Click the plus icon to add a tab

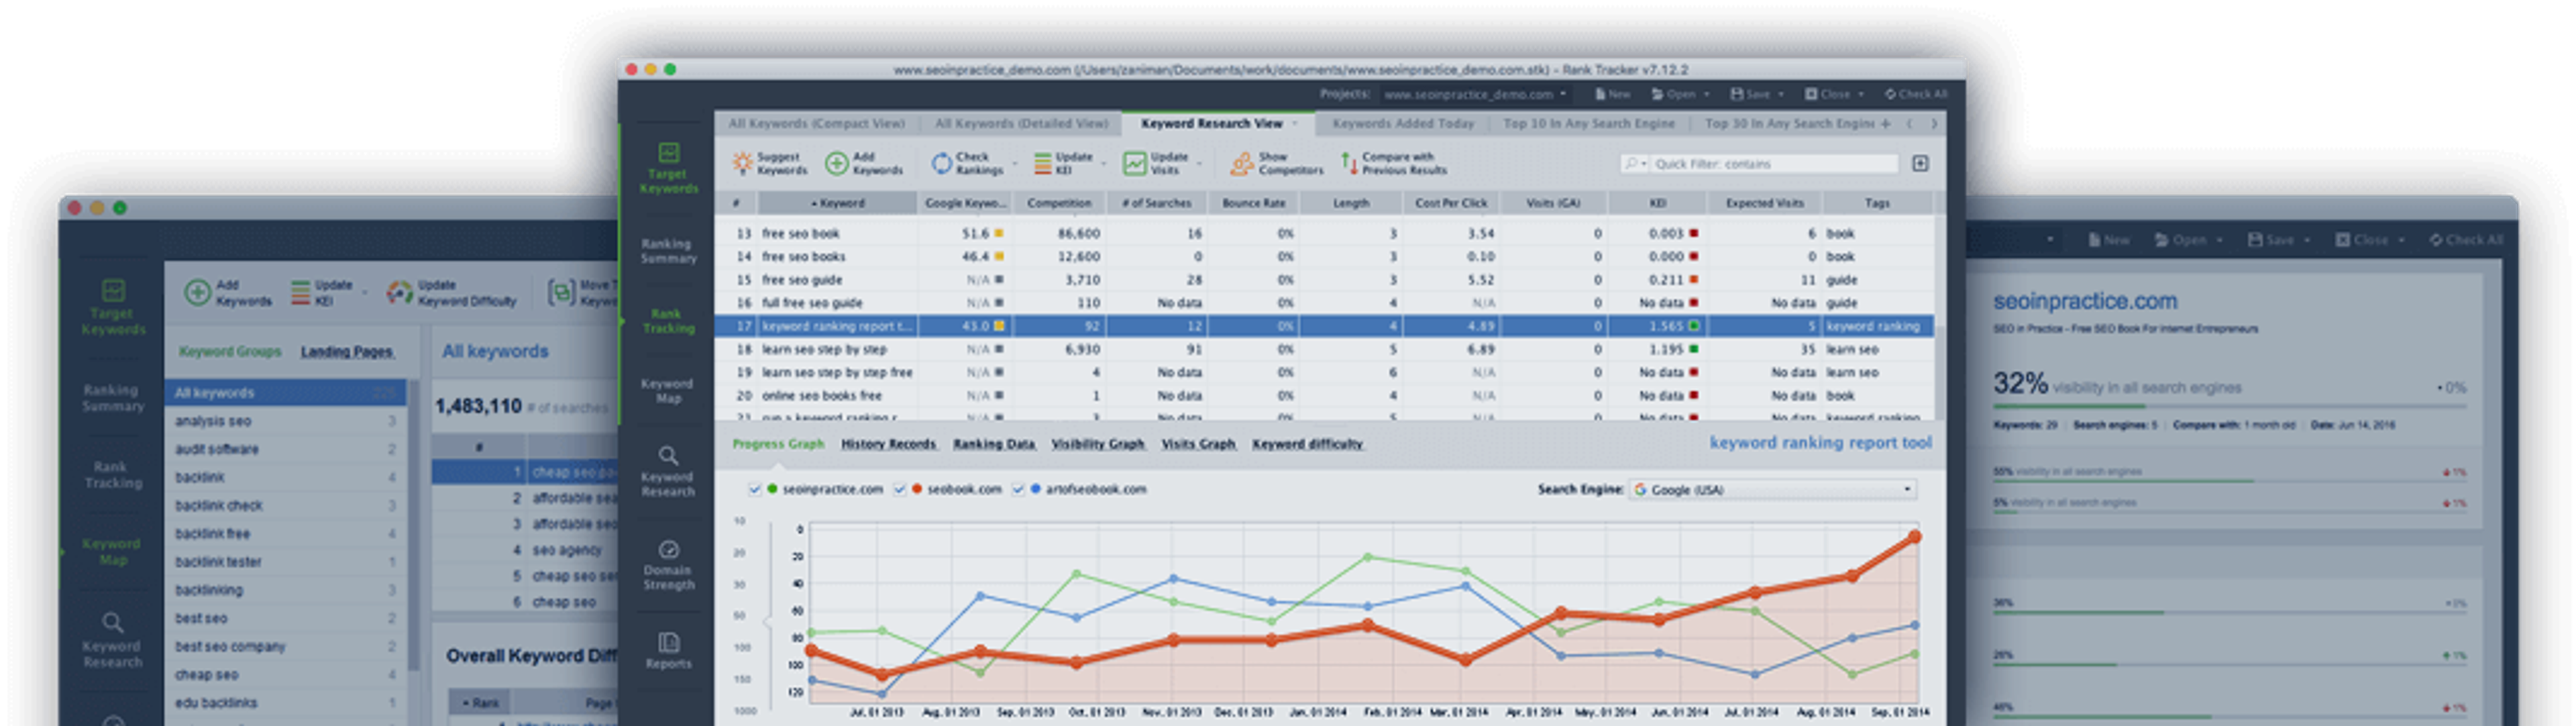pyautogui.click(x=1885, y=124)
